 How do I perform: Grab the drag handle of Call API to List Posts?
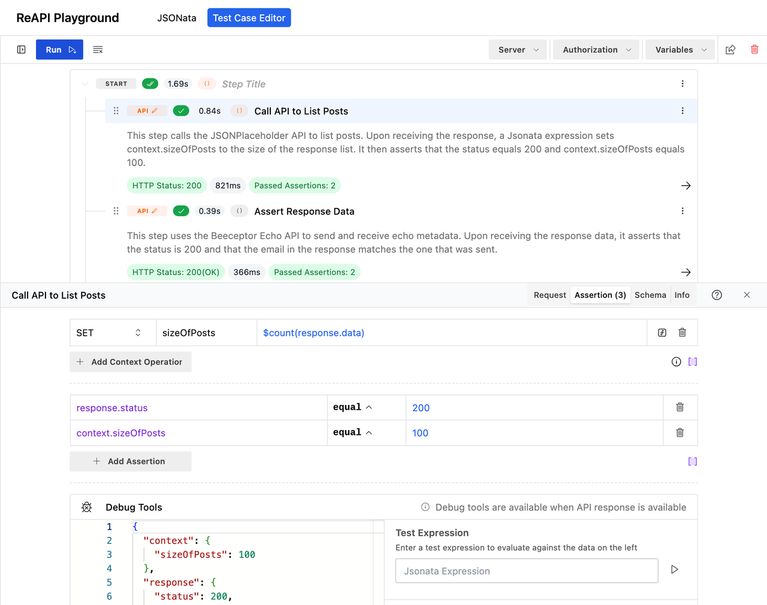point(116,111)
